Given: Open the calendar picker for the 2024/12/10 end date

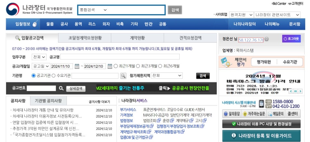Looking at the screenshot, I should pos(110,66).
